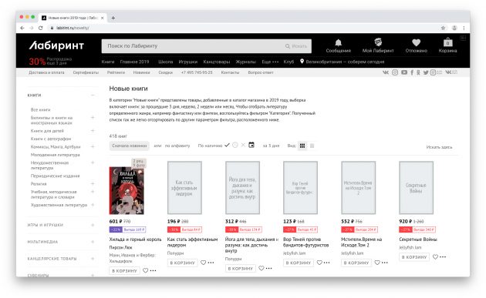Select по алфавиту sorting
Image resolution: width=486 pixels, height=298 pixels.
click(177, 146)
